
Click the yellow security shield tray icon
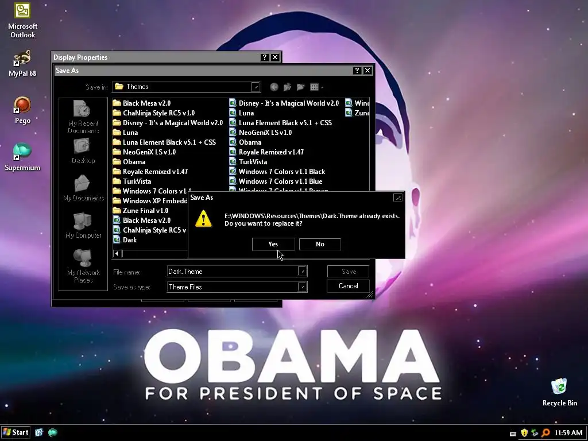524,433
